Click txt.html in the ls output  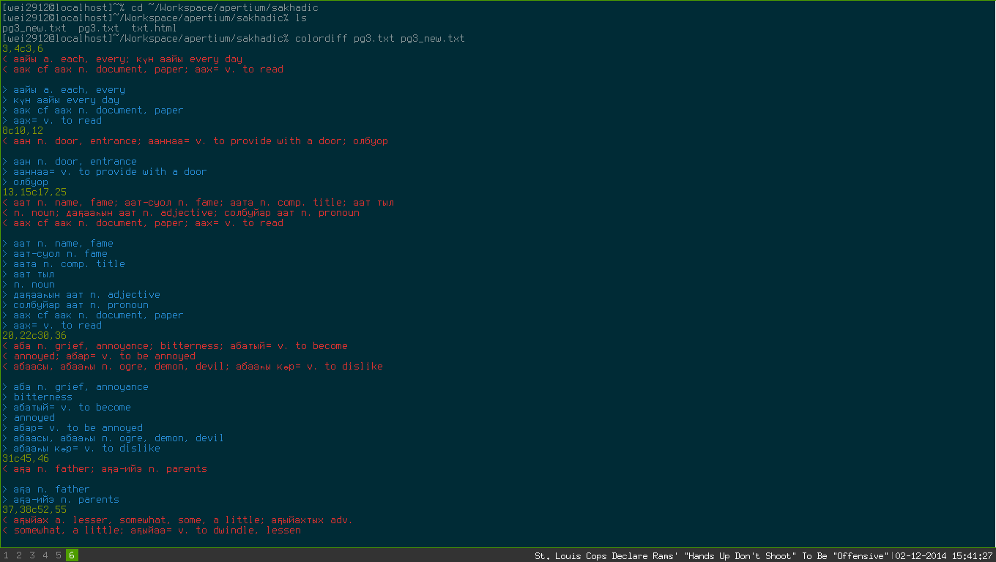(155, 29)
